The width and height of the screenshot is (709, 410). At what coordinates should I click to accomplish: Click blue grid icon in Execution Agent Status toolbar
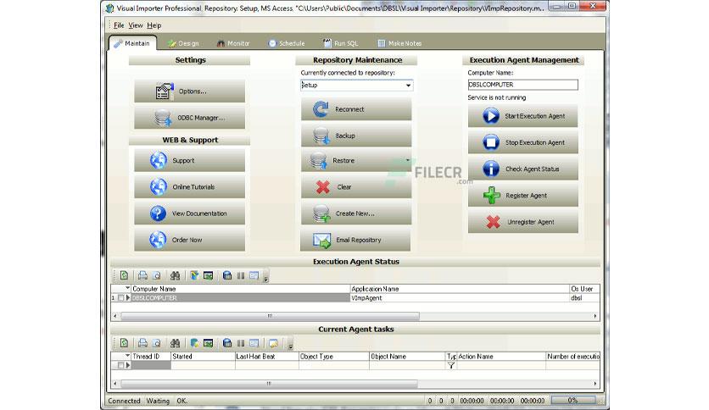pos(227,275)
